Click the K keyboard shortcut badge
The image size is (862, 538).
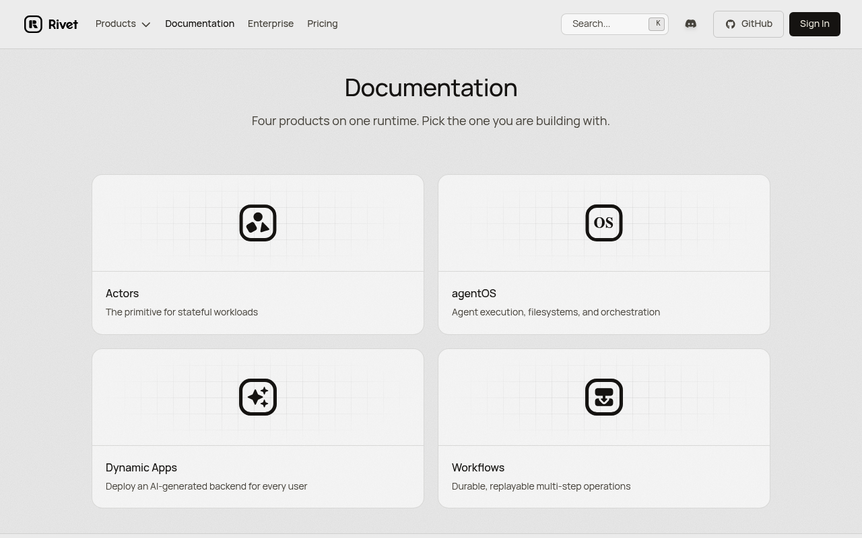click(657, 24)
